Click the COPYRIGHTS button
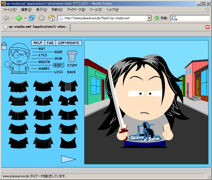The width and height of the screenshot is (212, 180). 69,43
